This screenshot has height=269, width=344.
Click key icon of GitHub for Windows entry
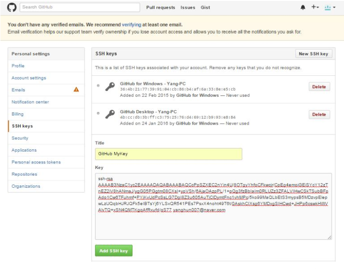point(110,86)
